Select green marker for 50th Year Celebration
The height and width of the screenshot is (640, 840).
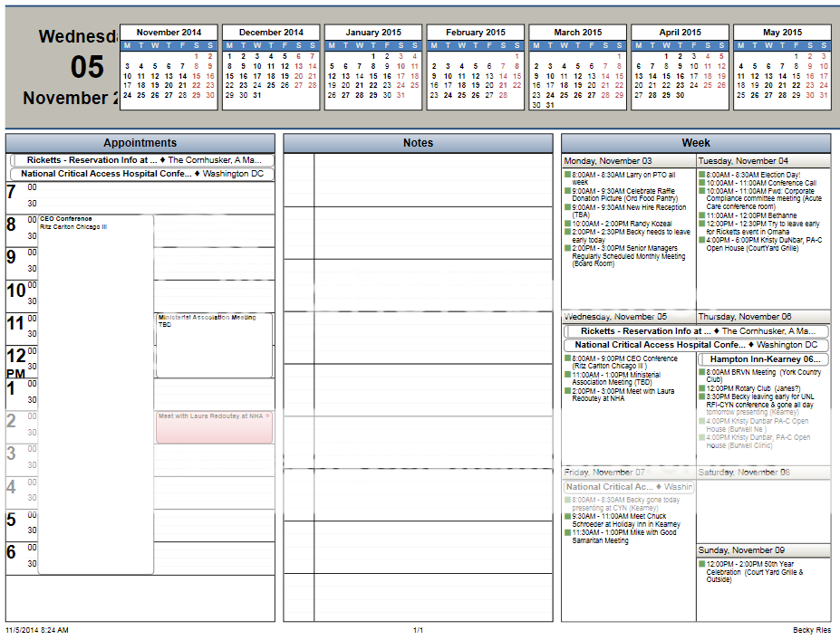[702, 564]
